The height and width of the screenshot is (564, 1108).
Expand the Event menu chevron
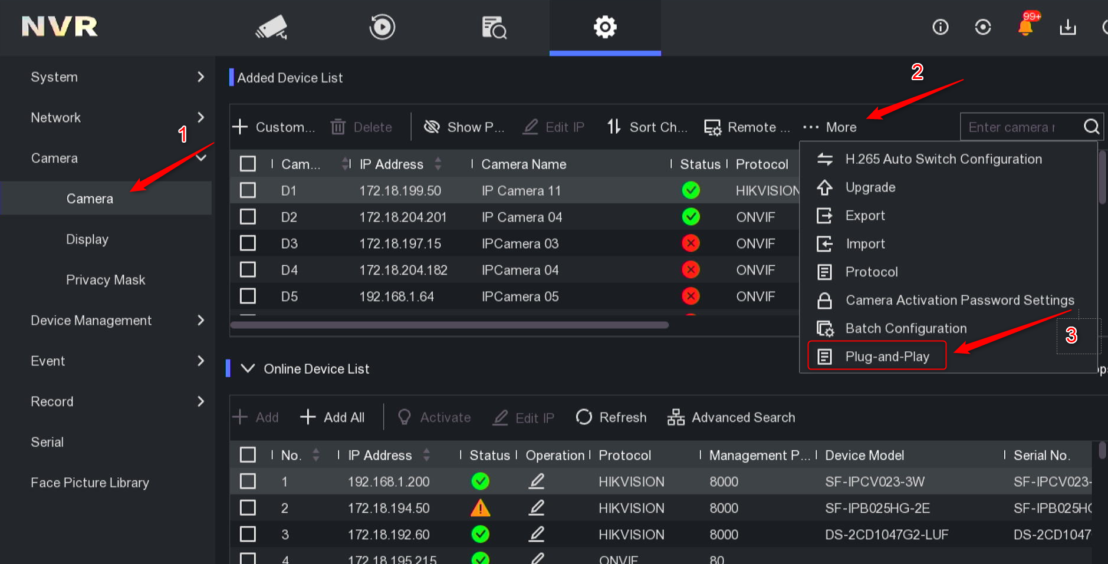point(200,361)
